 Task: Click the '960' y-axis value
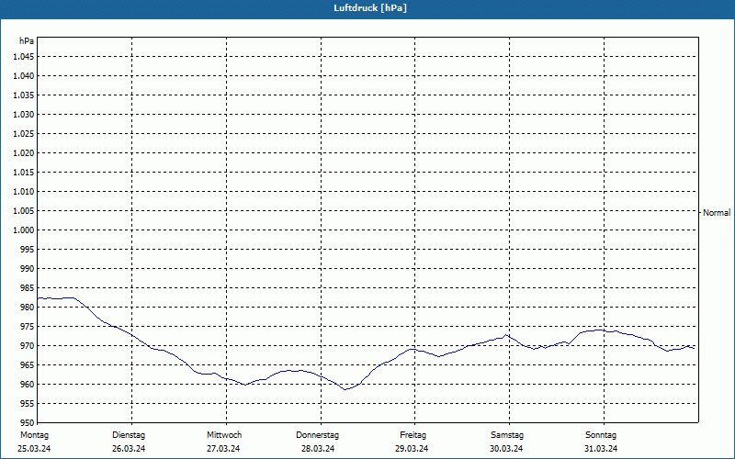tap(28, 384)
